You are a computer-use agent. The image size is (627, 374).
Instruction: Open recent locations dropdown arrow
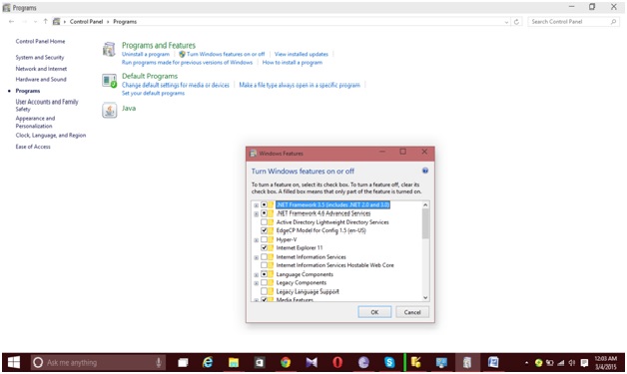[x=36, y=22]
